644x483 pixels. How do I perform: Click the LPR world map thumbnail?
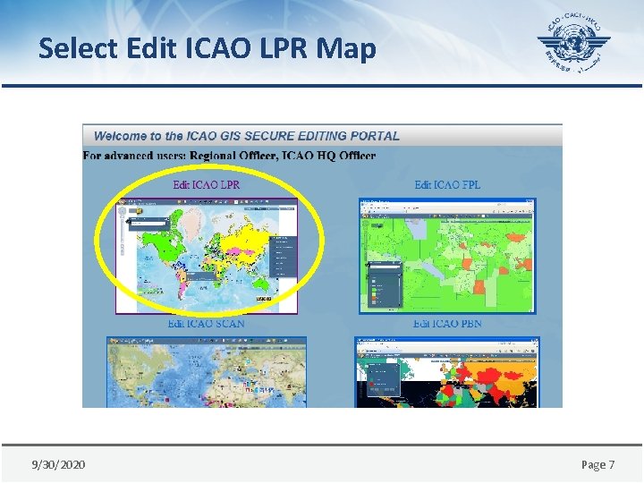click(x=207, y=257)
